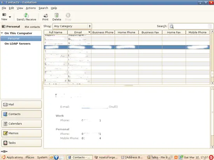The image size is (214, 160).
Task: Click the New contact icon
Action: tap(4, 15)
